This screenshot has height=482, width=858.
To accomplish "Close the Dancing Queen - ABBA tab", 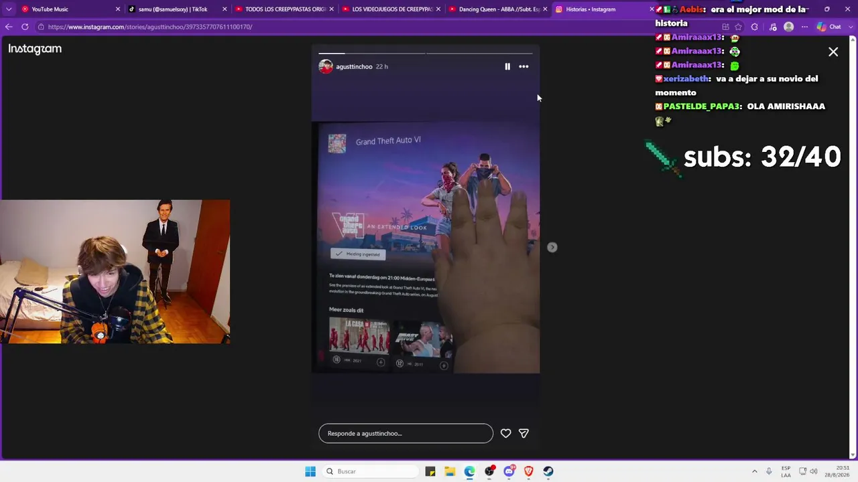I will 544,9.
